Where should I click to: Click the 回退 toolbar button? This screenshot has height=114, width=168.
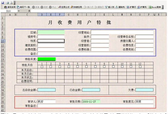point(44,7)
